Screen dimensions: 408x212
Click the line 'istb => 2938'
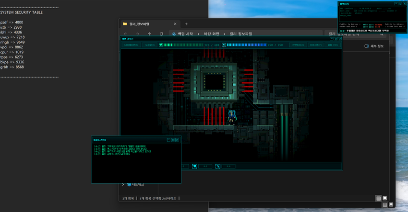pyautogui.click(x=11, y=27)
